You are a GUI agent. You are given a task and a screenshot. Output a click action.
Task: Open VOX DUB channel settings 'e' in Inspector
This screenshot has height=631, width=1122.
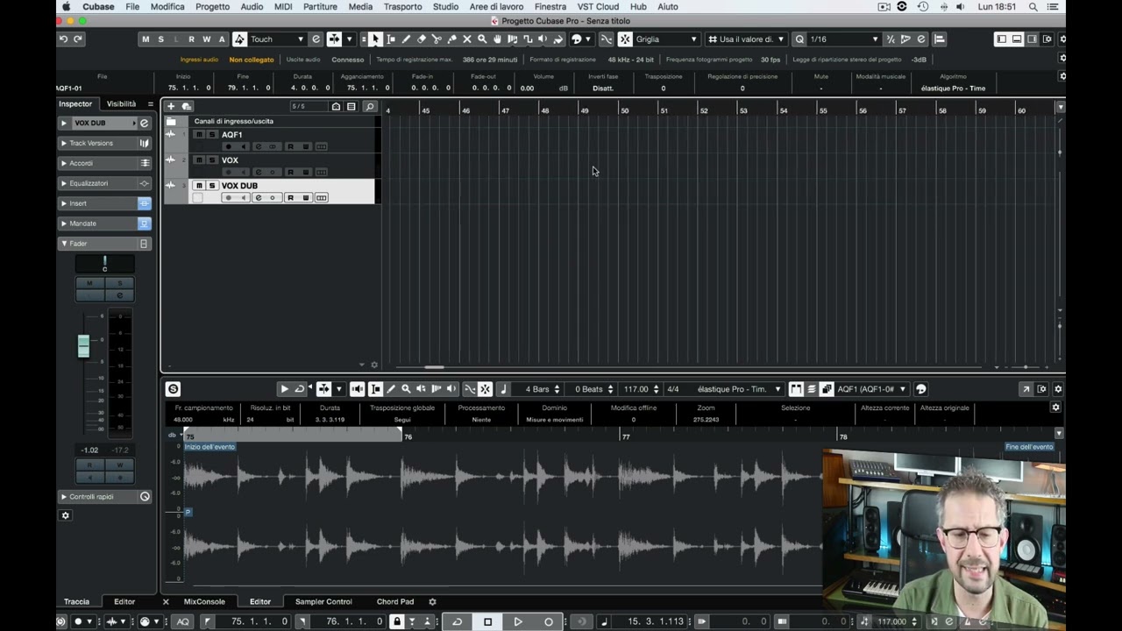(x=144, y=123)
